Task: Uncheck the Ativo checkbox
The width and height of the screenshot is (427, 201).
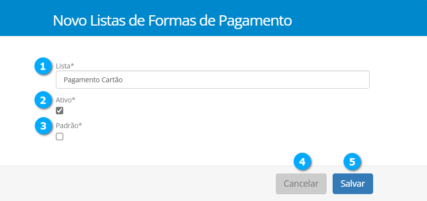Action: (x=60, y=110)
